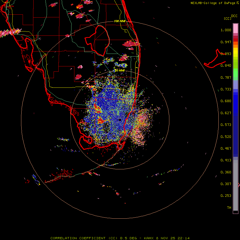The image size is (240, 240).
Task: Click the black radar site dot
Action: coord(120,120)
